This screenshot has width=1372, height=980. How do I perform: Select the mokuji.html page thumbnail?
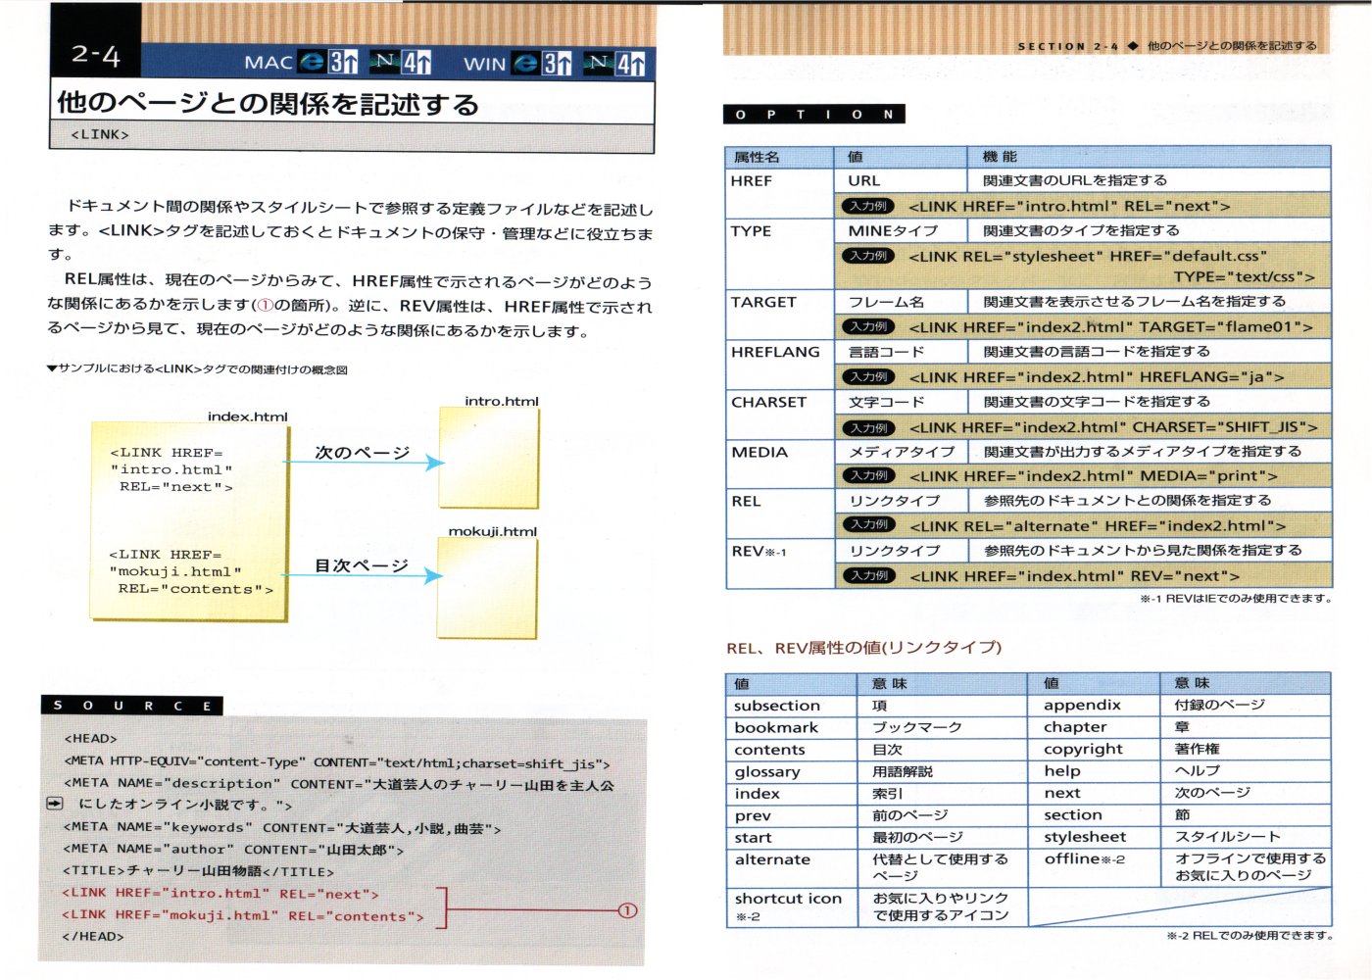point(487,588)
